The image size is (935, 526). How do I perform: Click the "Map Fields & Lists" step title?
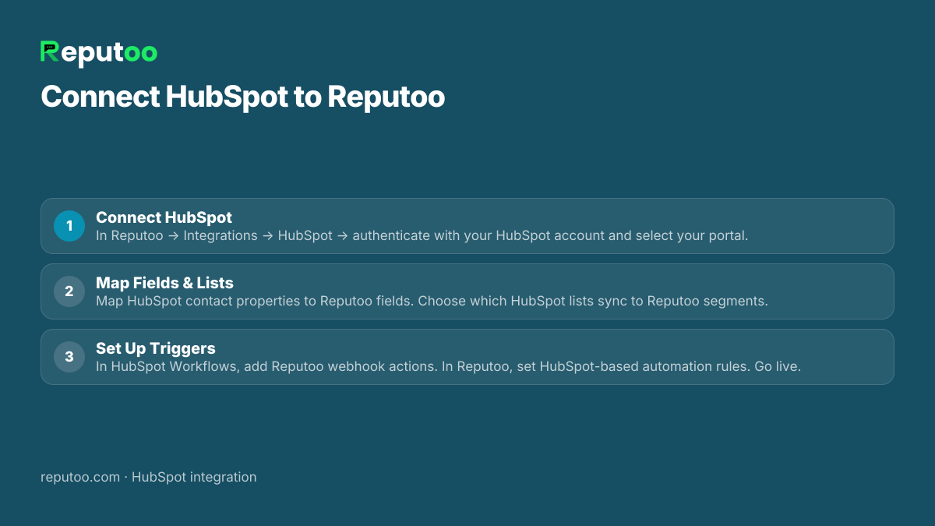pyautogui.click(x=164, y=283)
